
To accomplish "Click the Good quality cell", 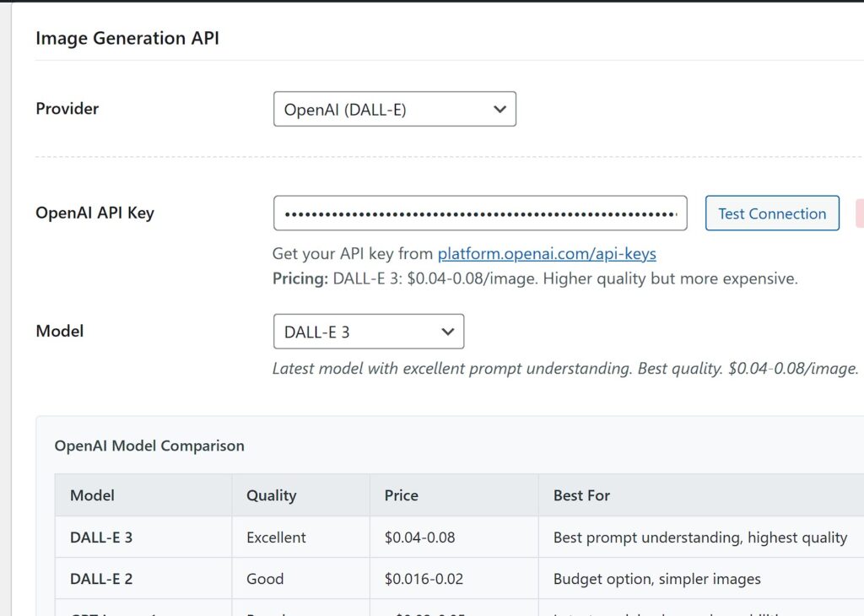I will pyautogui.click(x=265, y=579).
